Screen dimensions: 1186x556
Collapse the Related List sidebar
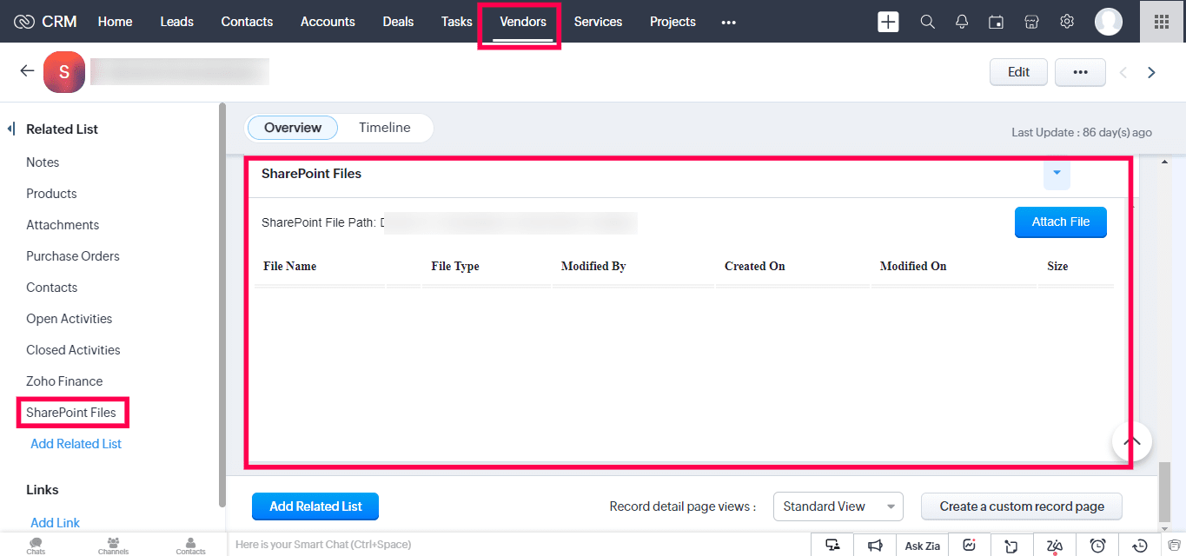(x=11, y=129)
